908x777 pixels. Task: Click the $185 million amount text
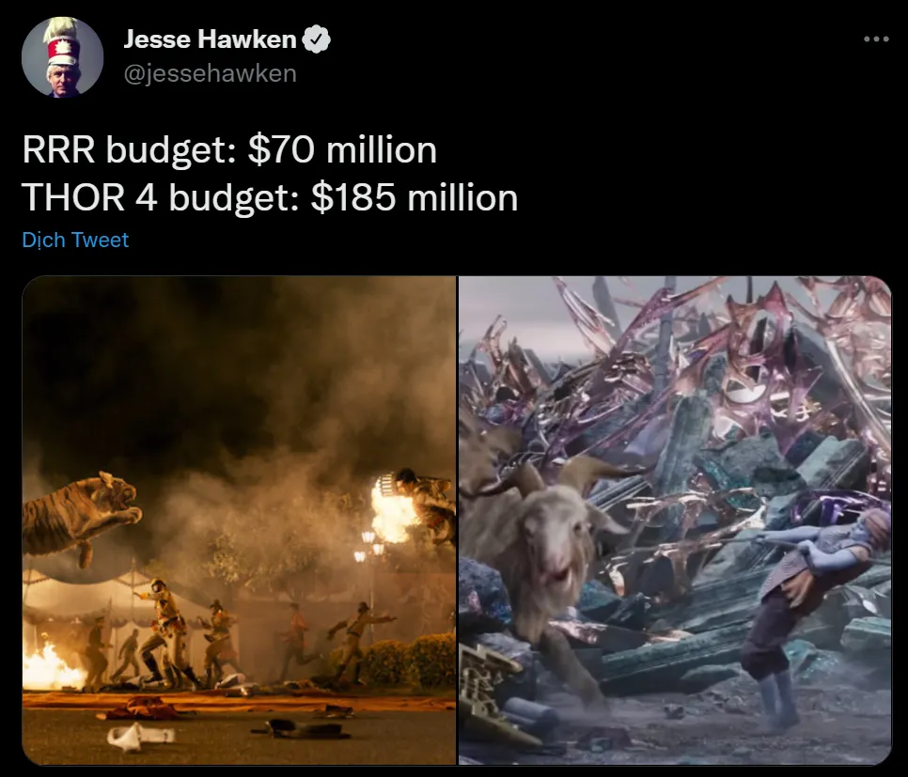point(414,198)
